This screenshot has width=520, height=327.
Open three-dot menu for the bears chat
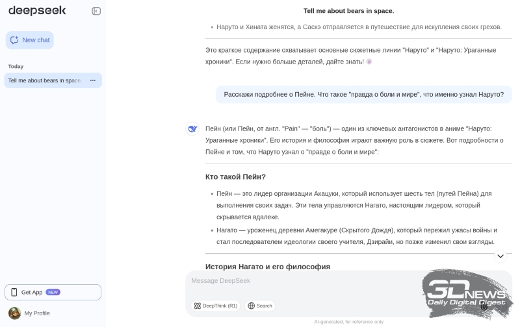pyautogui.click(x=93, y=80)
